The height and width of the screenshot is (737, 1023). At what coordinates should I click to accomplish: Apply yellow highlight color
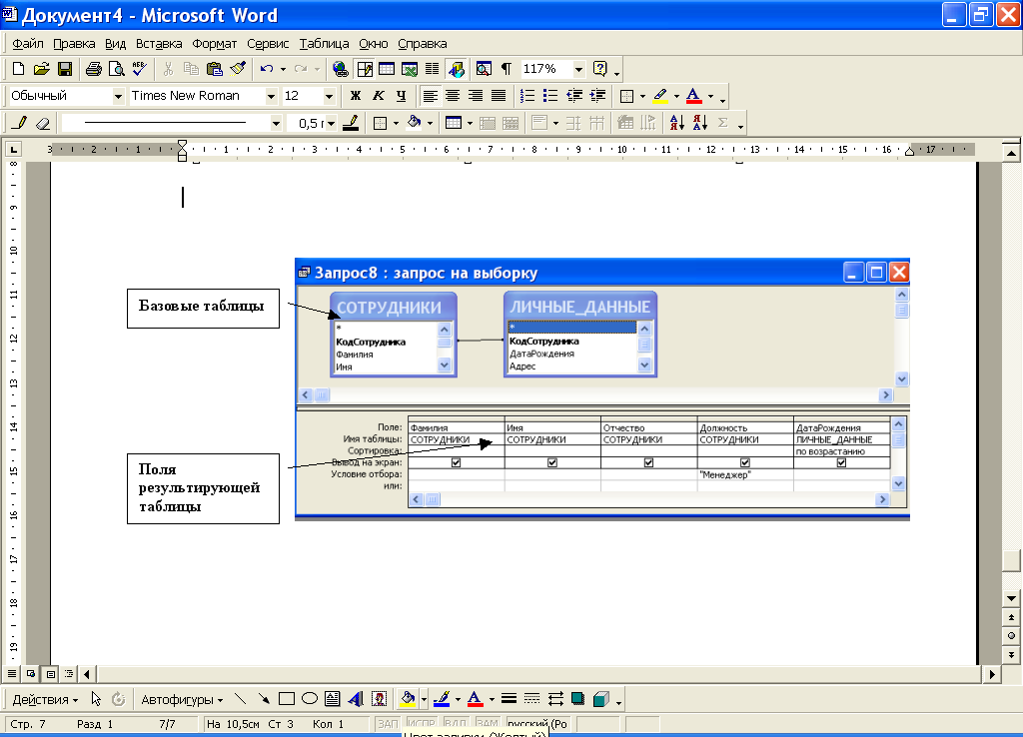660,96
